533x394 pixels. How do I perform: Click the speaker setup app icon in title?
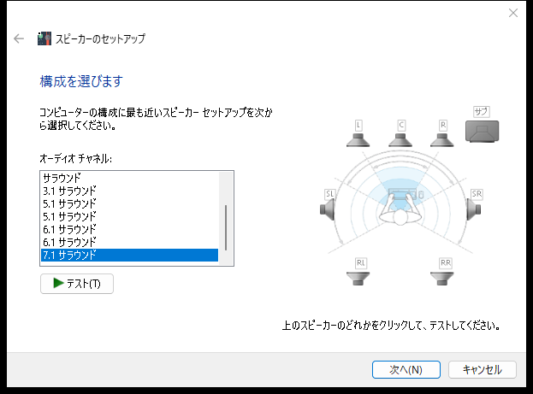pos(44,38)
